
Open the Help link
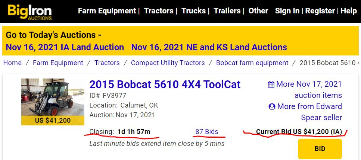349,11
